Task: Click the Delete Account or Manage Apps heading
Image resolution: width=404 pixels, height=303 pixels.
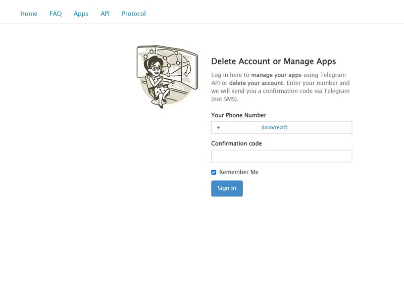Action: tap(274, 61)
